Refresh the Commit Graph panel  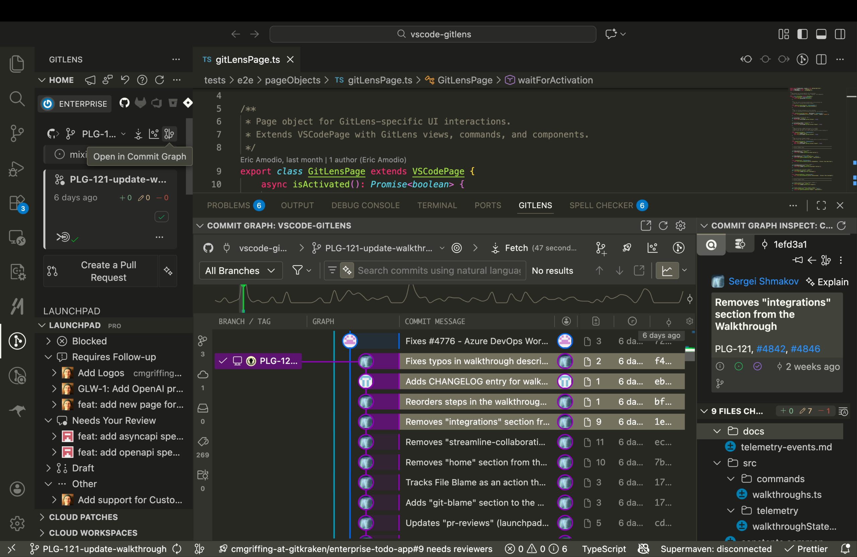663,225
